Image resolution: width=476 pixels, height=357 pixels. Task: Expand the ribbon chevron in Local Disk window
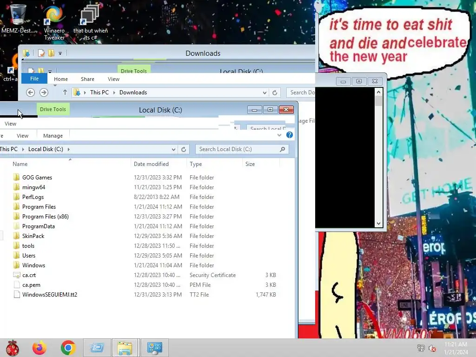click(279, 135)
